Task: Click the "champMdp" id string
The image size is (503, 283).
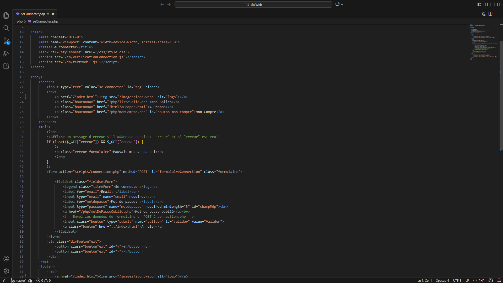Action: [208, 207]
